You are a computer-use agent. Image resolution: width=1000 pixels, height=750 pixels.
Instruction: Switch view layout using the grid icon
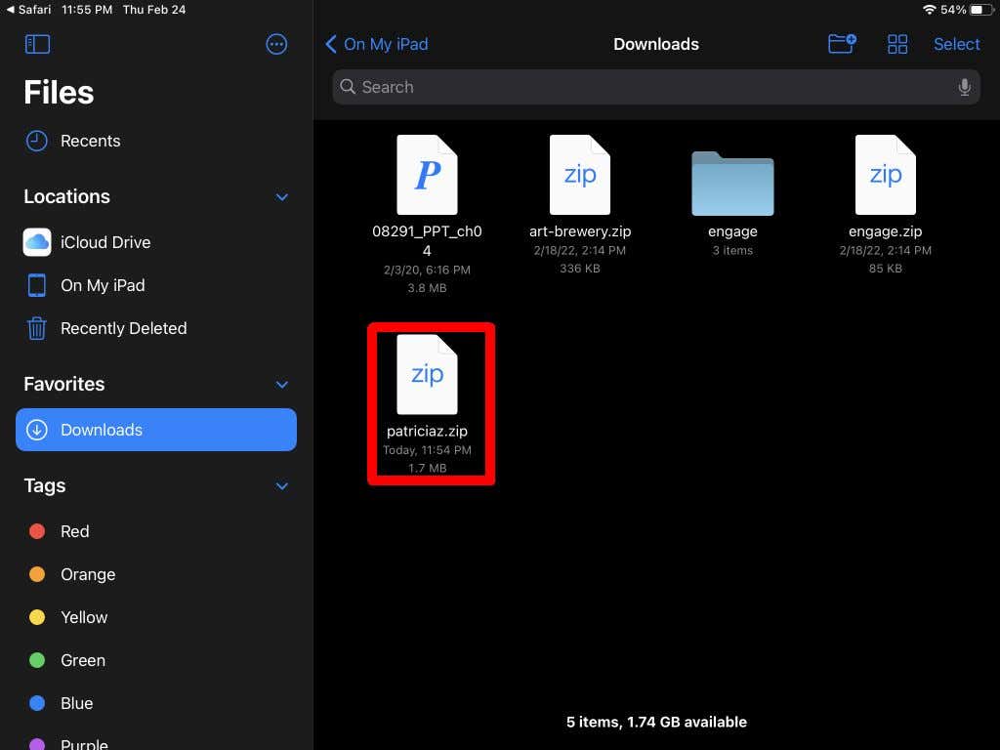click(x=896, y=44)
